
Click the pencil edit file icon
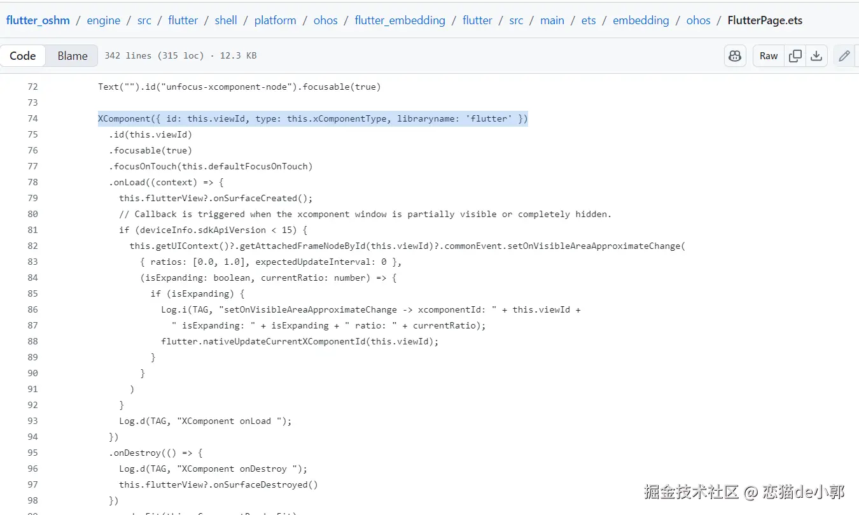pos(844,56)
